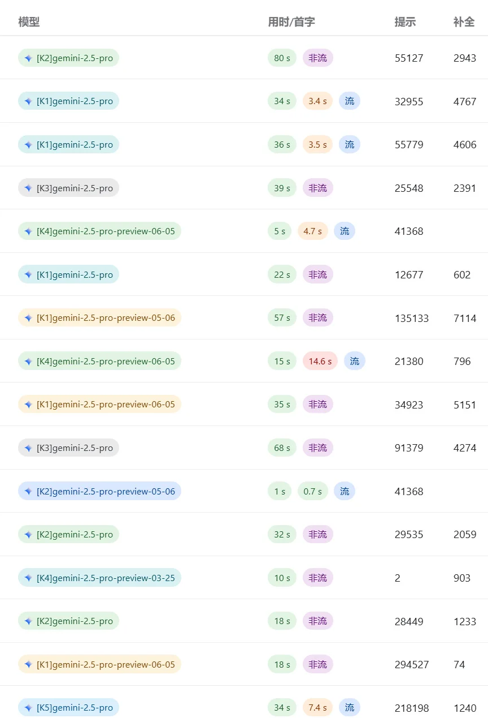Click the prompt value 91379
488x718 pixels.
click(x=409, y=448)
